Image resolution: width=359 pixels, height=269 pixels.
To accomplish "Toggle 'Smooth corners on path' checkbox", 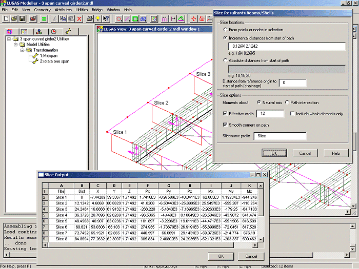I will tap(225, 125).
